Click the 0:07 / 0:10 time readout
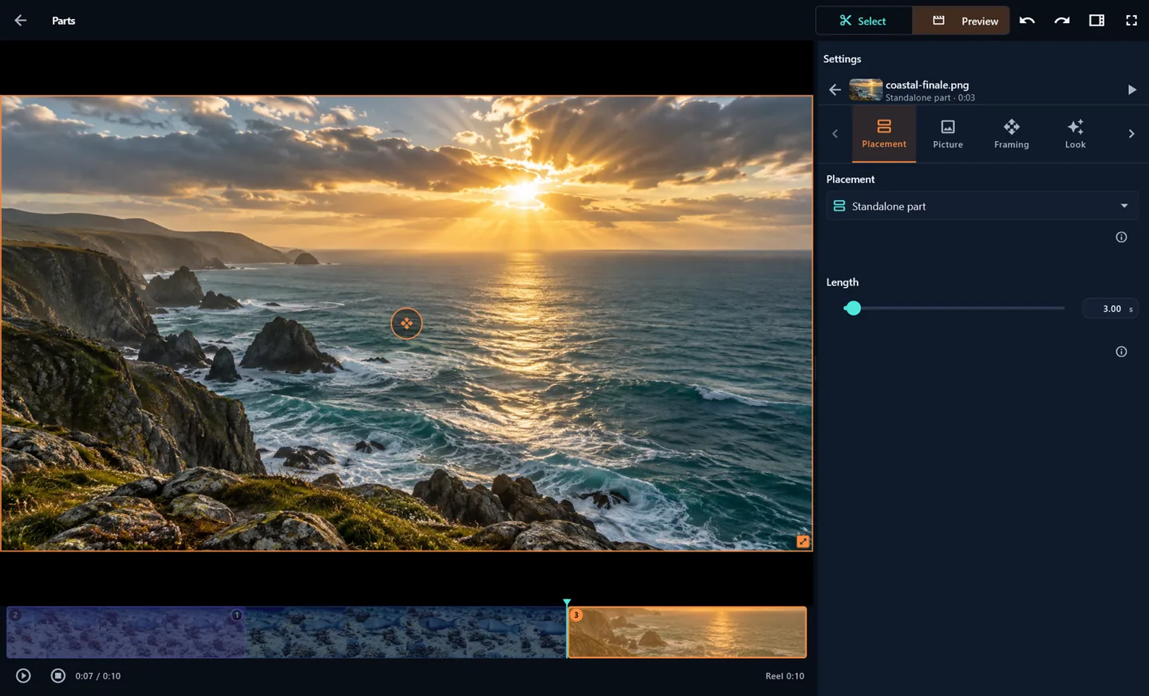Screen dimensions: 1149x696 [x=98, y=676]
